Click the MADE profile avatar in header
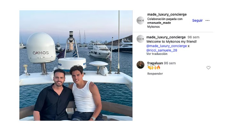 coord(140,20)
